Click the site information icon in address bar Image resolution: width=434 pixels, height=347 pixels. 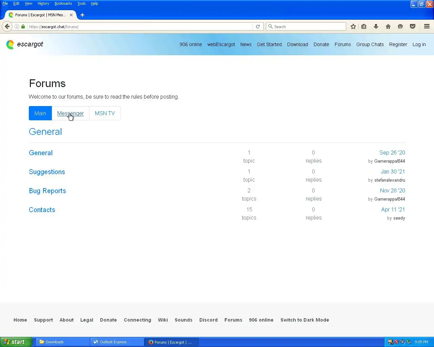(17, 26)
